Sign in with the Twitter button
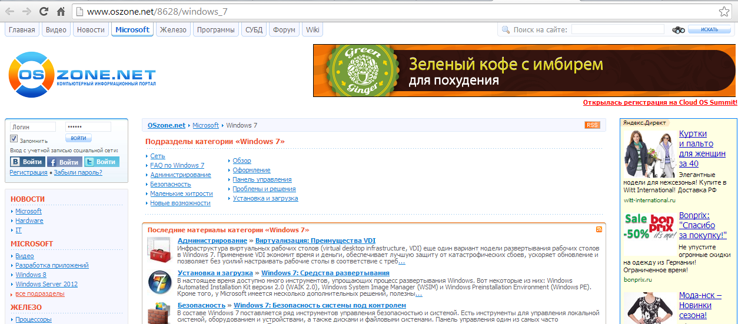This screenshot has width=738, height=324. tap(102, 162)
